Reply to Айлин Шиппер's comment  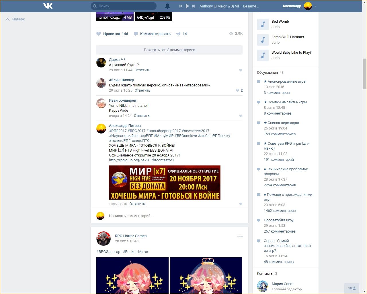142,90
